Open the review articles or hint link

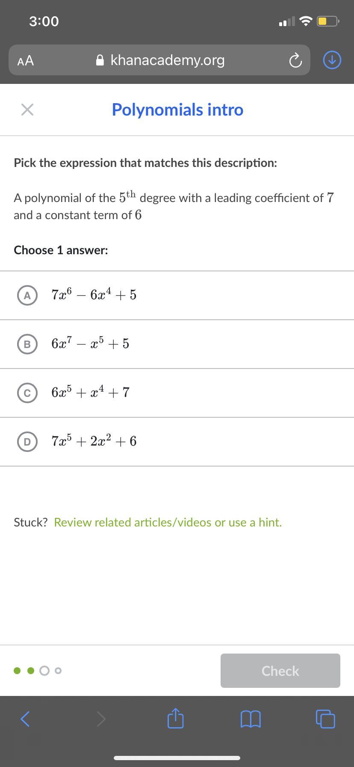(168, 522)
